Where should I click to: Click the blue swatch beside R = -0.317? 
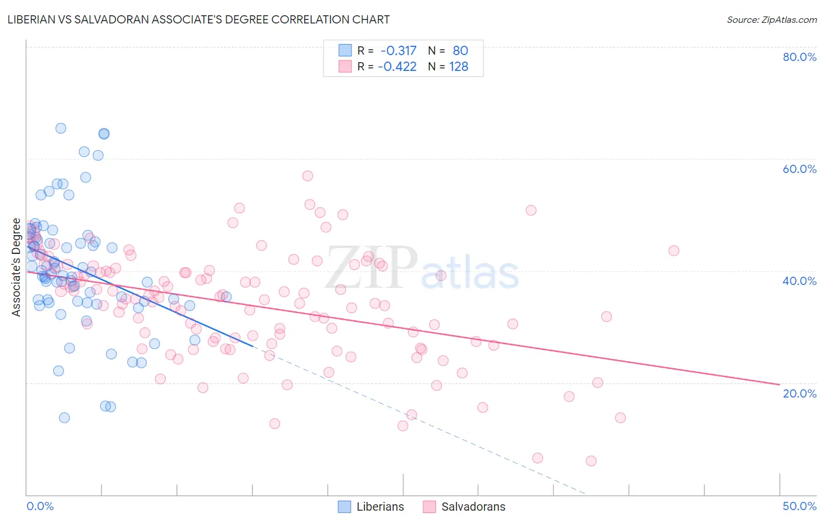345,50
